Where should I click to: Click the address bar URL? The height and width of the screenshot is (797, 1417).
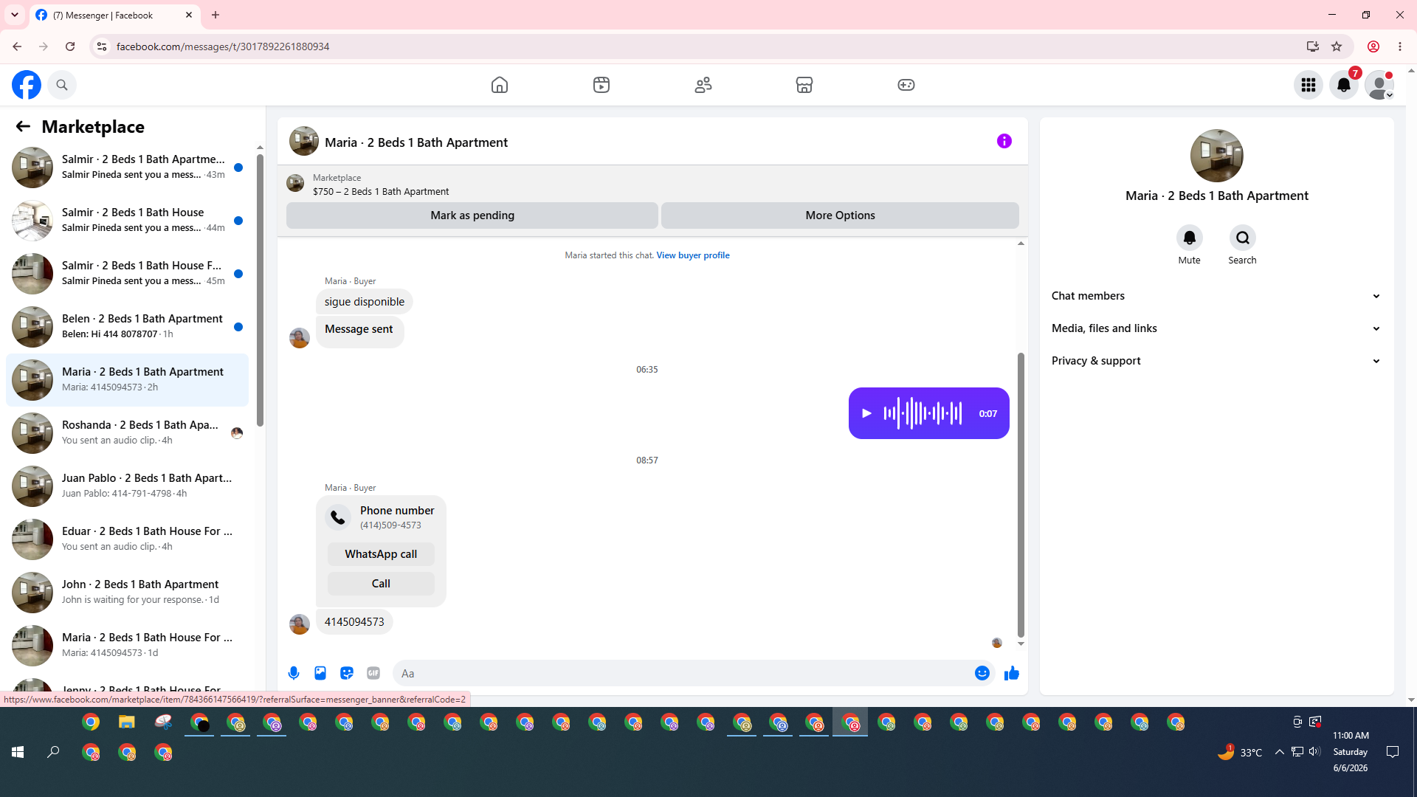tap(223, 46)
